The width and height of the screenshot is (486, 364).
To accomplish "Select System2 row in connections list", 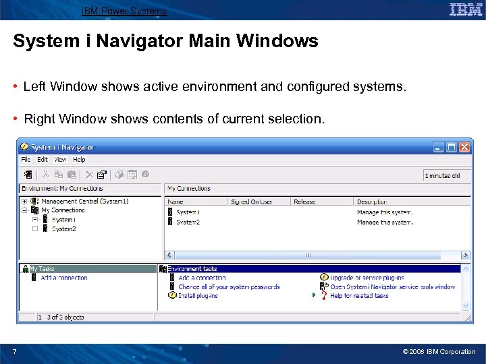I will click(317, 222).
